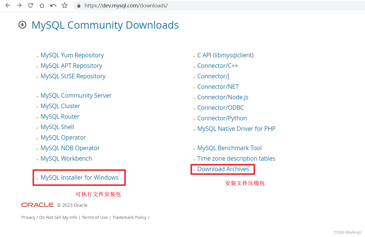The height and width of the screenshot is (237, 365).
Task: Open the Connector/Node.js link
Action: [223, 97]
